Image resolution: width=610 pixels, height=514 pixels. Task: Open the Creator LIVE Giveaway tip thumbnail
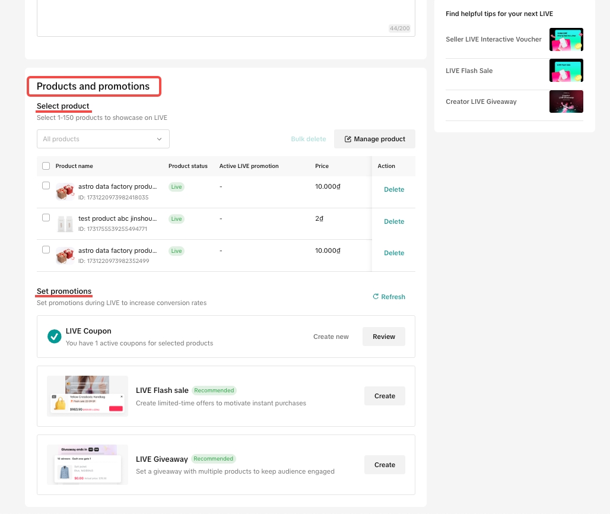tap(566, 101)
